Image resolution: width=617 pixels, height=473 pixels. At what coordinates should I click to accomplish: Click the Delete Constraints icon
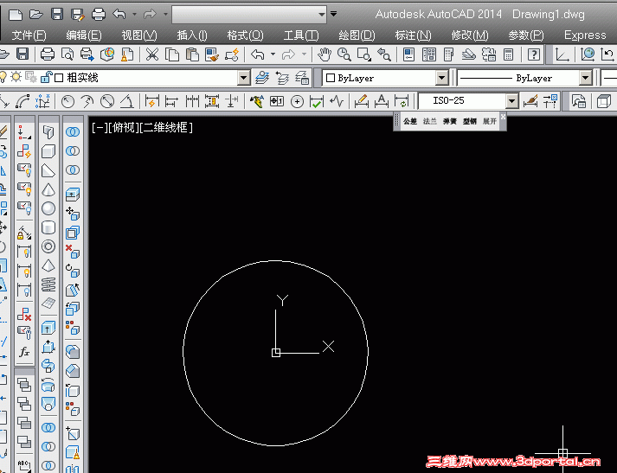click(x=24, y=313)
